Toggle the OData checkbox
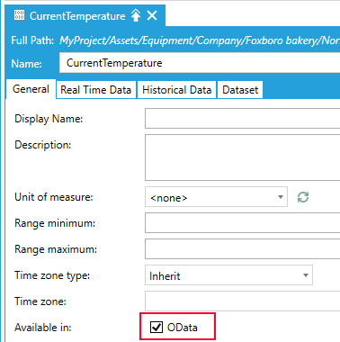The image size is (340, 342). point(157,327)
